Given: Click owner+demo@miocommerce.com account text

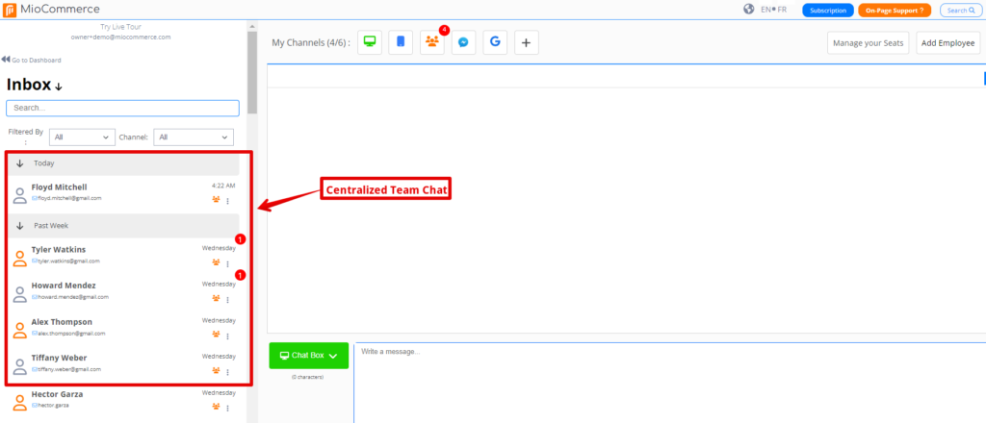Looking at the screenshot, I should coord(120,37).
